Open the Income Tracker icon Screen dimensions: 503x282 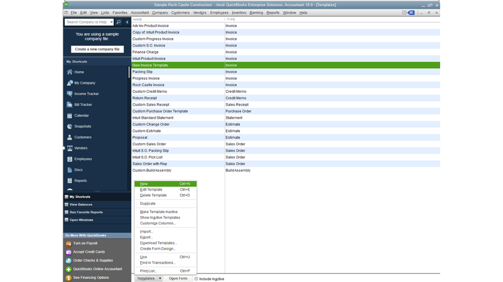click(69, 94)
